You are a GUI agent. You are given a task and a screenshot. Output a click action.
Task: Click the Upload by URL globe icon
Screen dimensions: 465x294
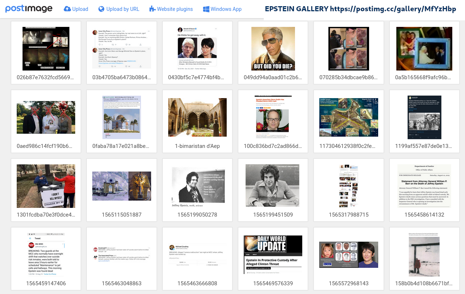coord(101,9)
